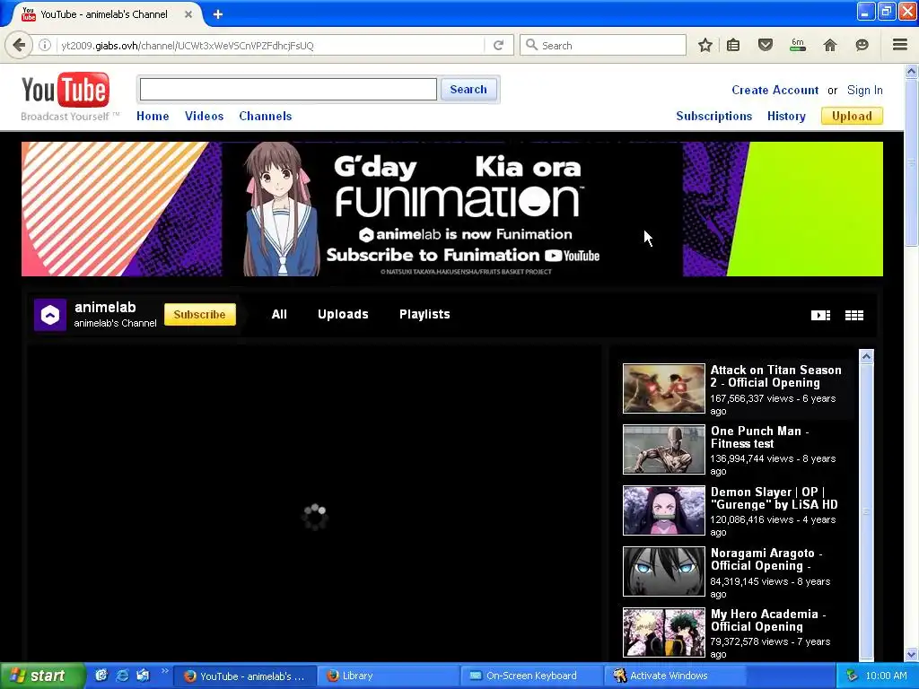
Task: Click the animelab channel avatar icon
Action: tap(50, 315)
